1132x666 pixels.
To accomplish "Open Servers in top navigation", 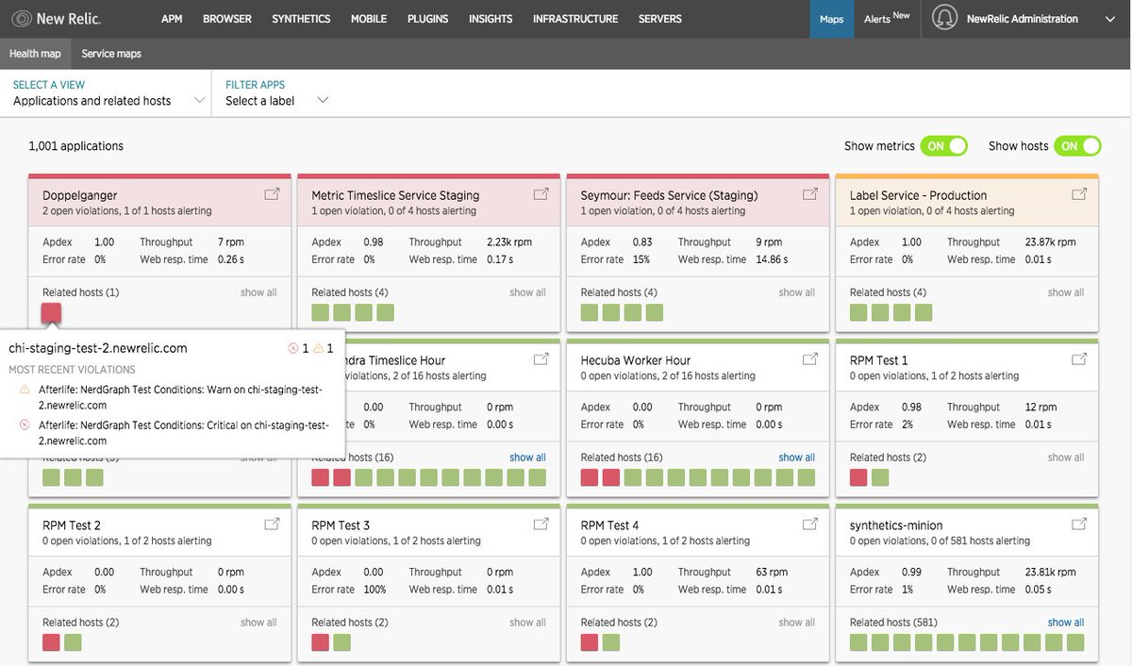I will click(x=660, y=19).
